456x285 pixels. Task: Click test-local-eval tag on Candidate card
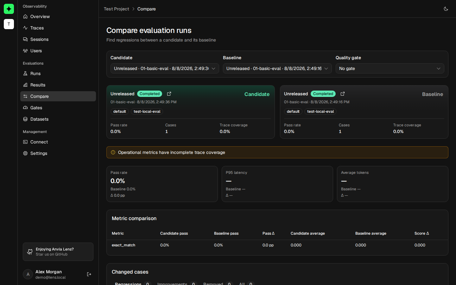click(x=147, y=111)
